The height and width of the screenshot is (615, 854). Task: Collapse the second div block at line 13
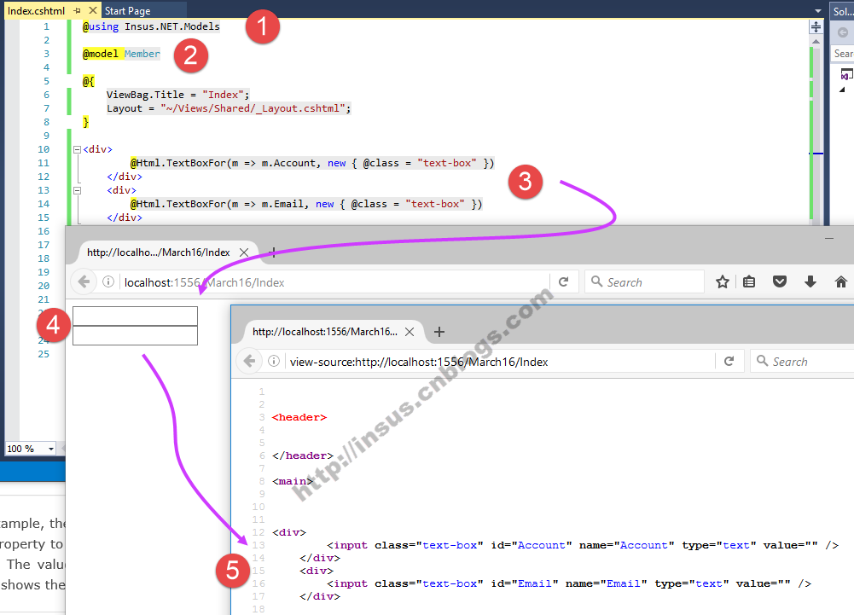click(x=78, y=190)
